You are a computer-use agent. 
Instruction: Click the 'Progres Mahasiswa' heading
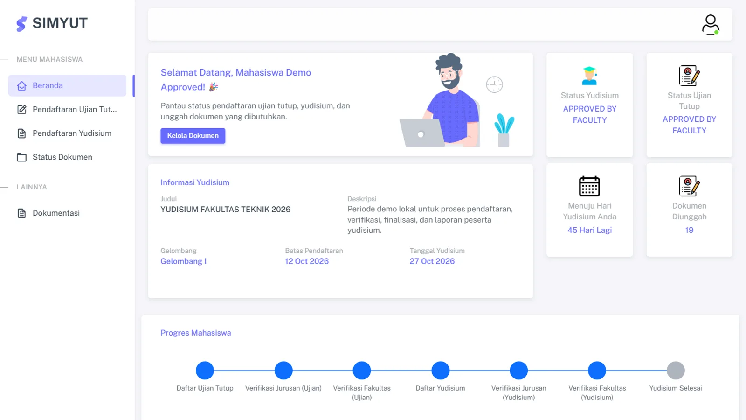click(x=196, y=333)
